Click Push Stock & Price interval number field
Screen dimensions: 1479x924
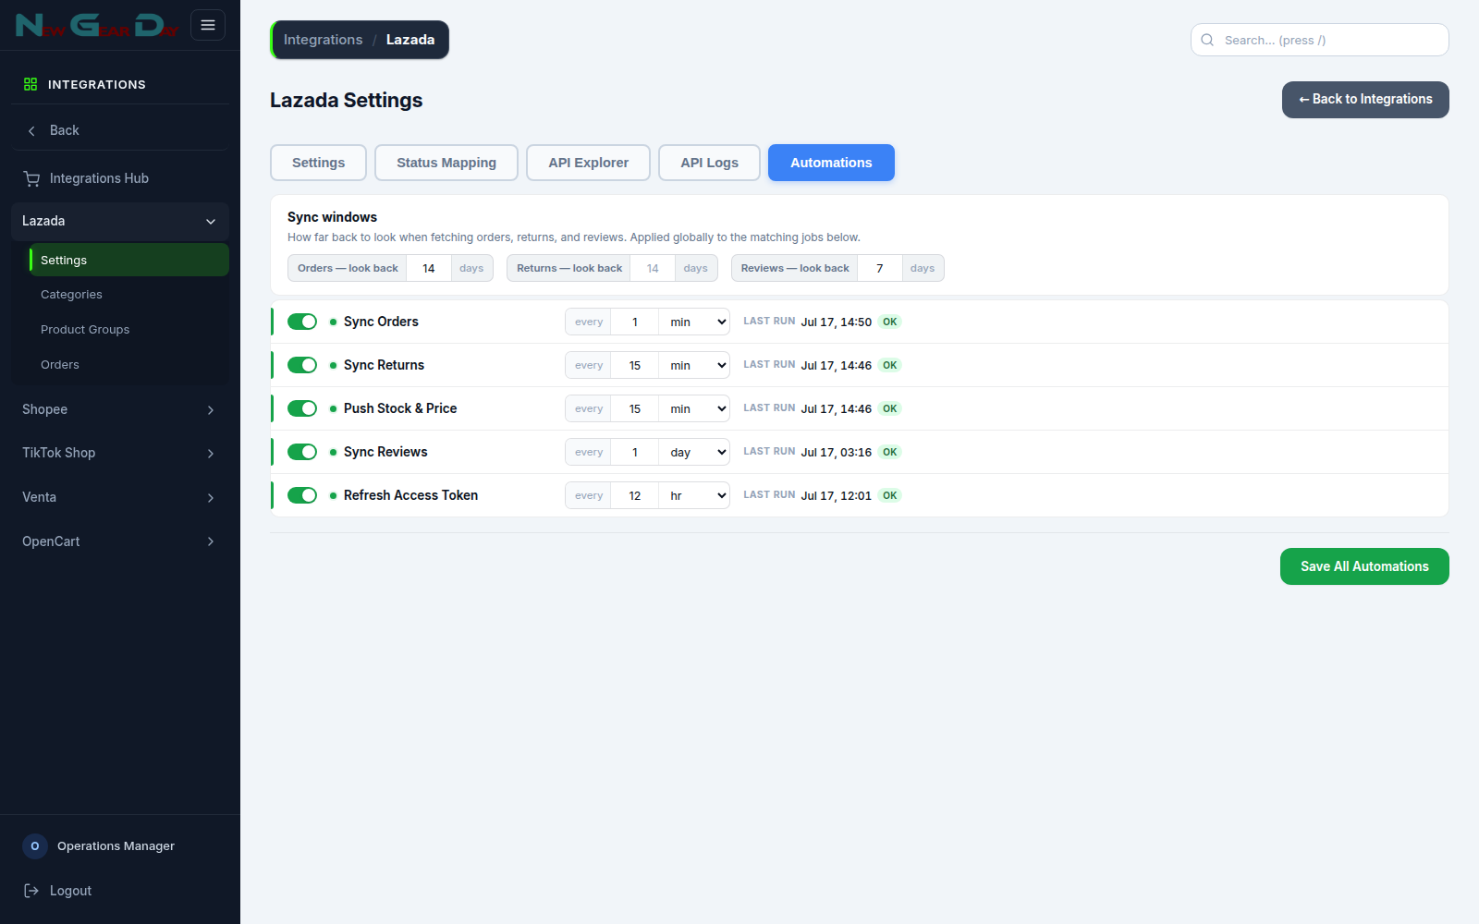pyautogui.click(x=635, y=408)
